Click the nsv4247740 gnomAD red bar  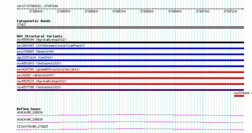(130, 72)
